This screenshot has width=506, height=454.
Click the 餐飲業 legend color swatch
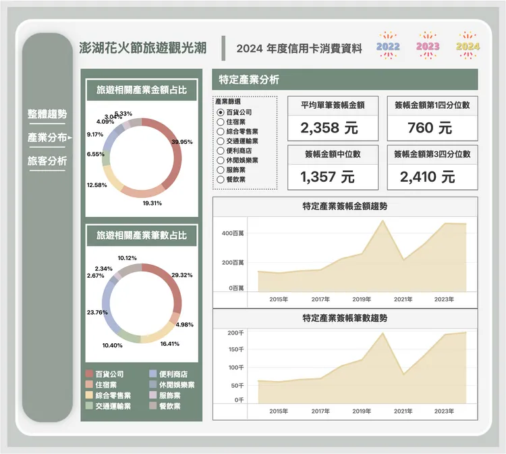153,406
